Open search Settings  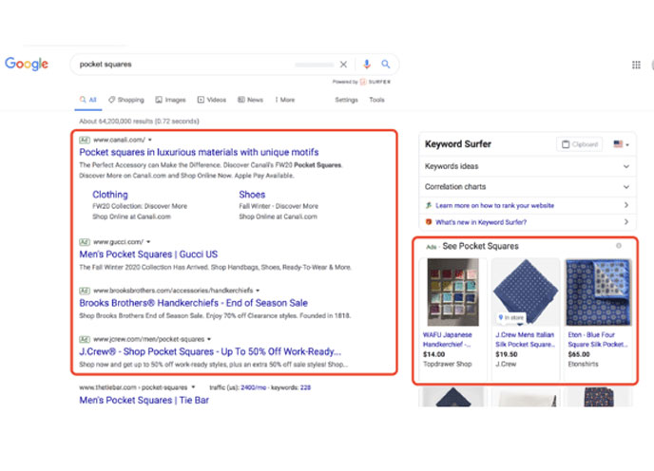[x=346, y=100]
